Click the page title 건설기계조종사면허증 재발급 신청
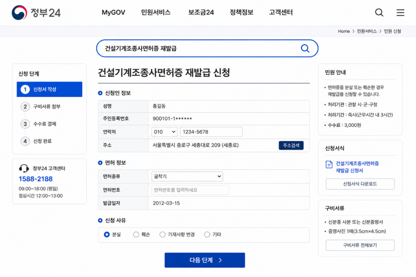Image resolution: width=416 pixels, height=277 pixels. (164, 72)
